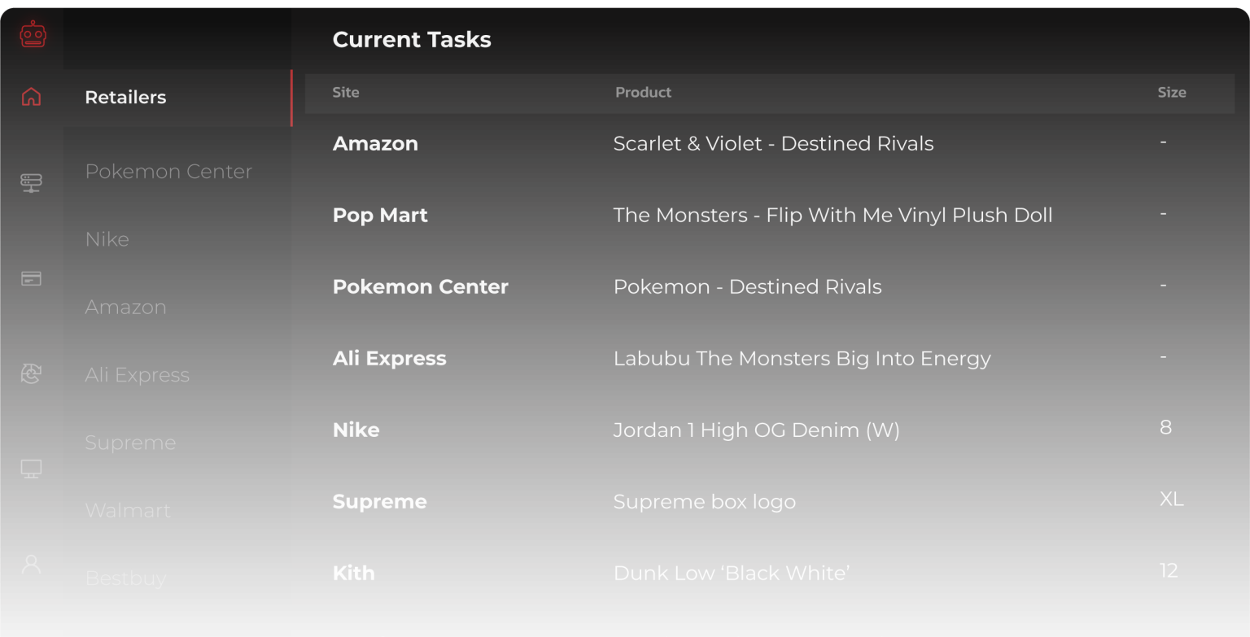Screen dimensions: 1250x637
Task: Click the billing card icon
Action: (x=31, y=278)
